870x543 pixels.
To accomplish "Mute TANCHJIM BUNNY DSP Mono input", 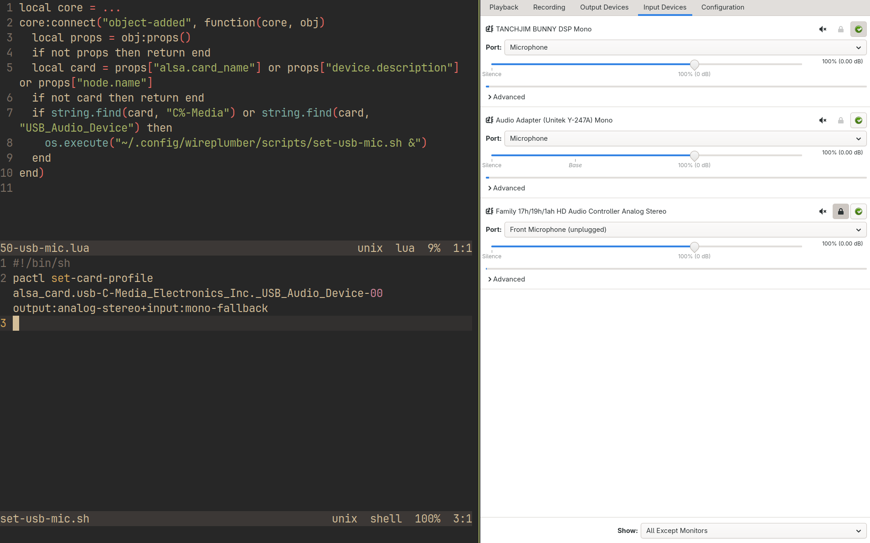I will click(823, 29).
